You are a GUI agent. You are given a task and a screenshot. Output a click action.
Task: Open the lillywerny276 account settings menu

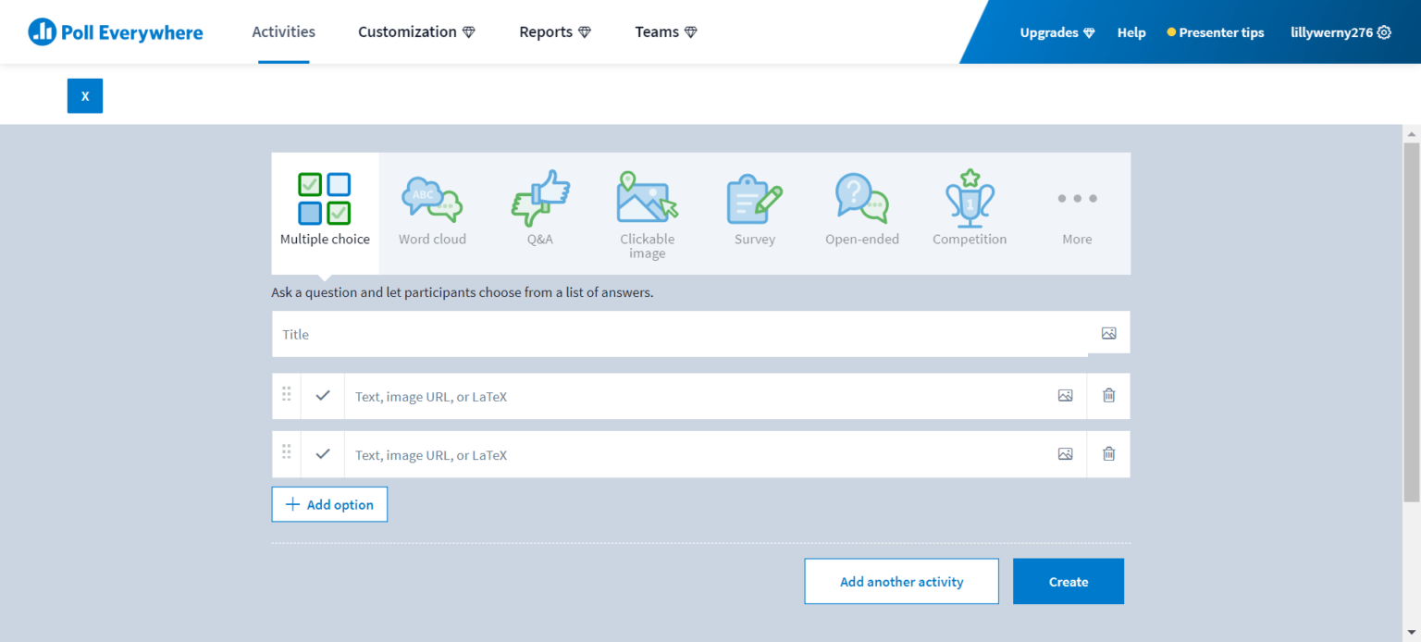tap(1341, 32)
